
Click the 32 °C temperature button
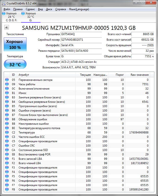point(15,64)
